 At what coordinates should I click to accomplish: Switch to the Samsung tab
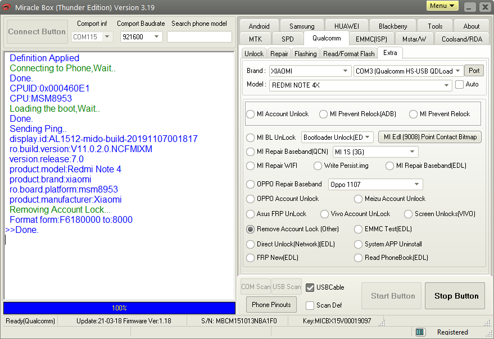coord(302,26)
